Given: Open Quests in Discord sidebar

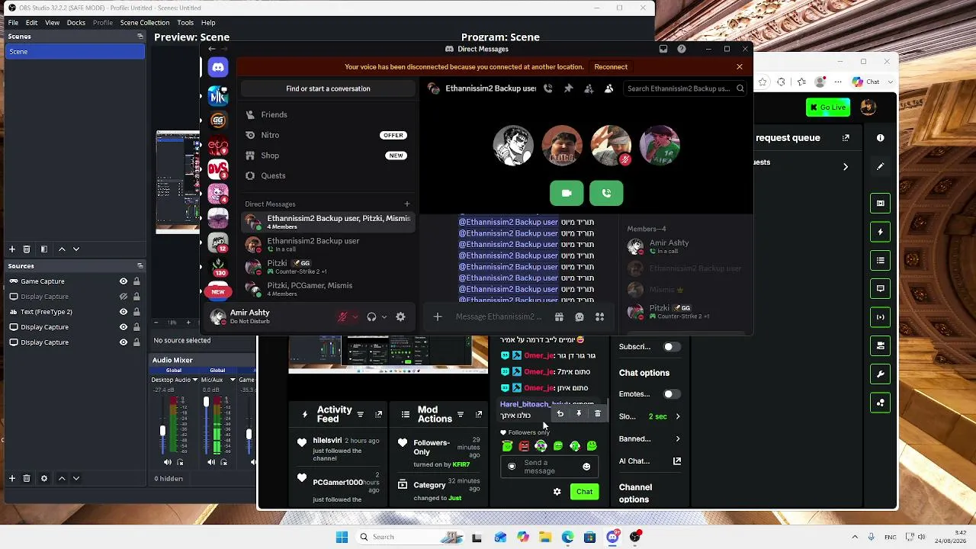Looking at the screenshot, I should point(328,175).
